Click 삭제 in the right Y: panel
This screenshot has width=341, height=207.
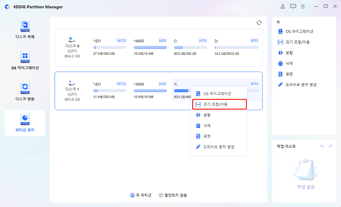coord(285,63)
